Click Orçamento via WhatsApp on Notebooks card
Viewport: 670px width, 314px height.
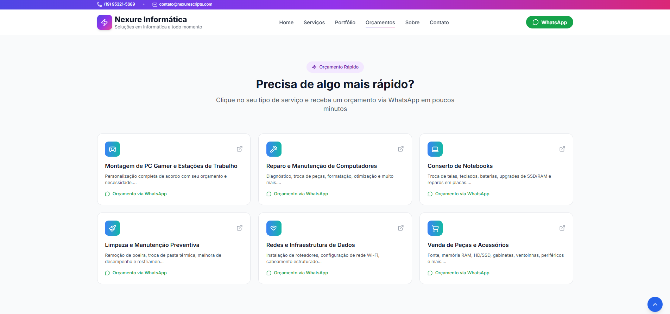tap(462, 194)
